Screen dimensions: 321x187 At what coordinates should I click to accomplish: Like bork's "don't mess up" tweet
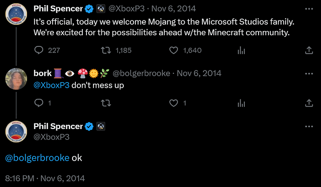[174, 103]
